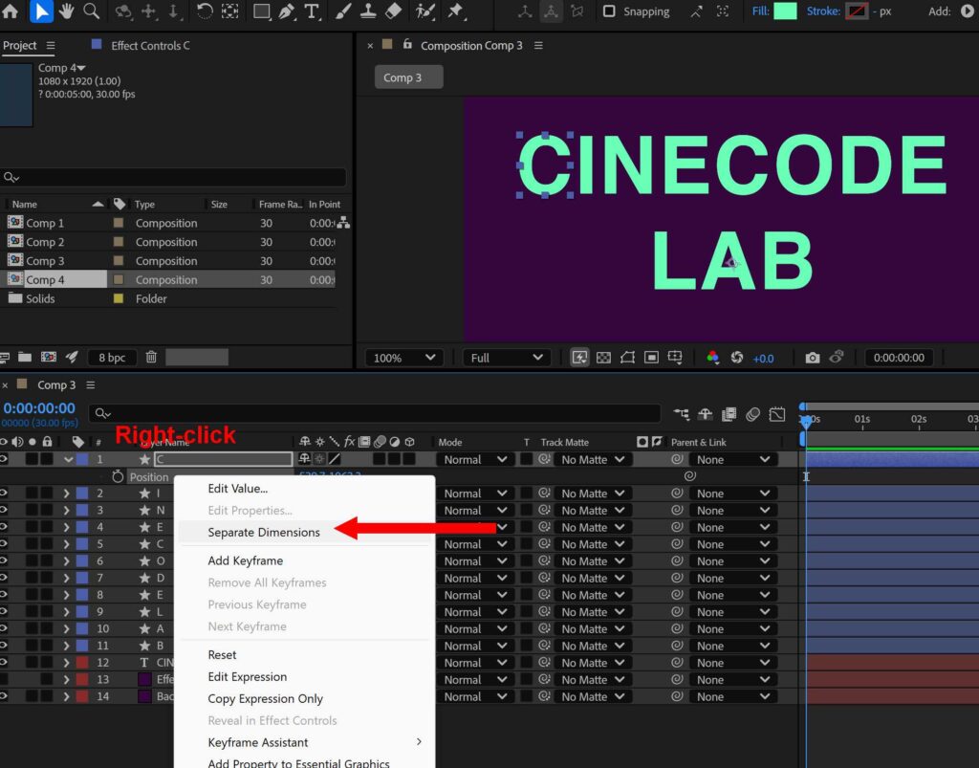Reset exposure in the viewer
This screenshot has height=768, width=979.
pyautogui.click(x=737, y=358)
